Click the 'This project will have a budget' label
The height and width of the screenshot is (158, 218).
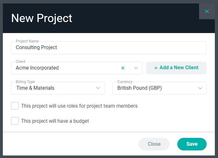click(55, 121)
